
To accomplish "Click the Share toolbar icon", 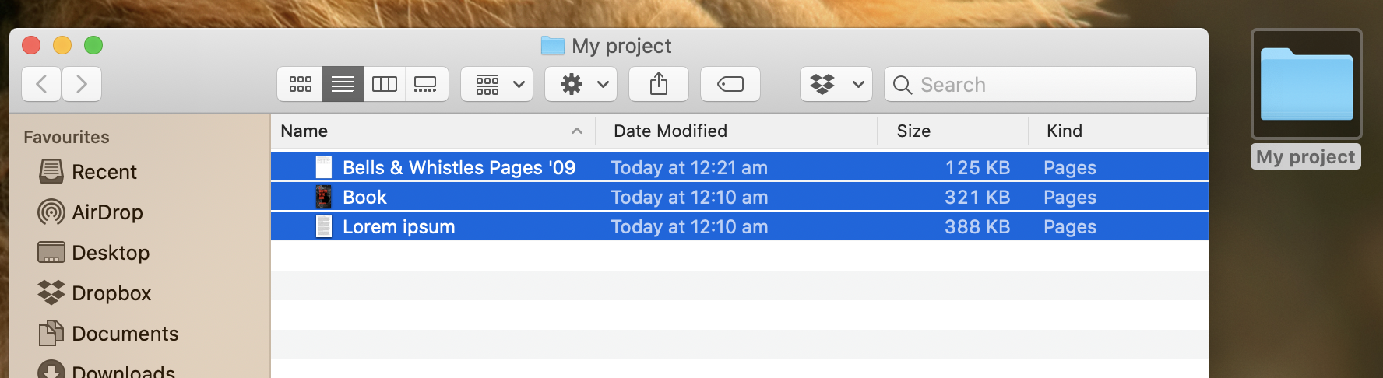I will (x=659, y=84).
